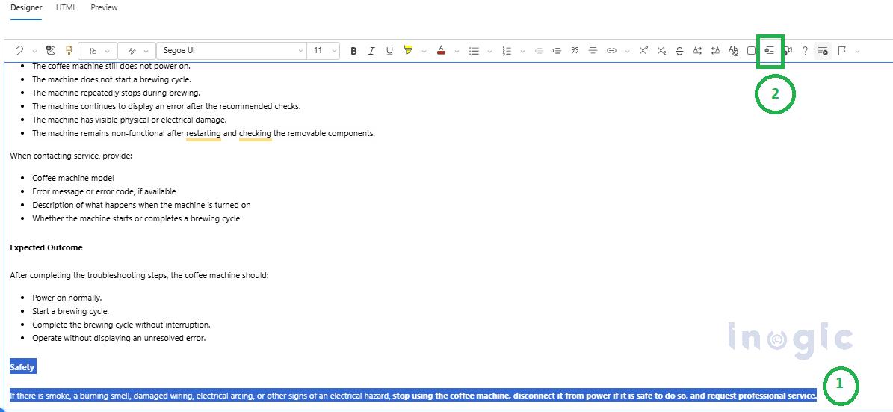Apply the yellow highlight color

(408, 50)
